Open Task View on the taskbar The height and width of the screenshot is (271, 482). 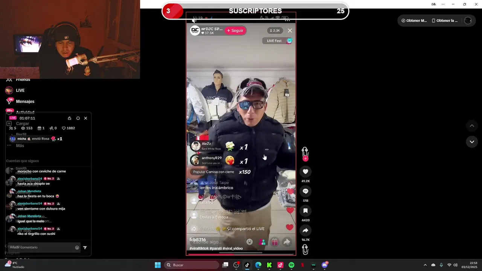pyautogui.click(x=225, y=265)
